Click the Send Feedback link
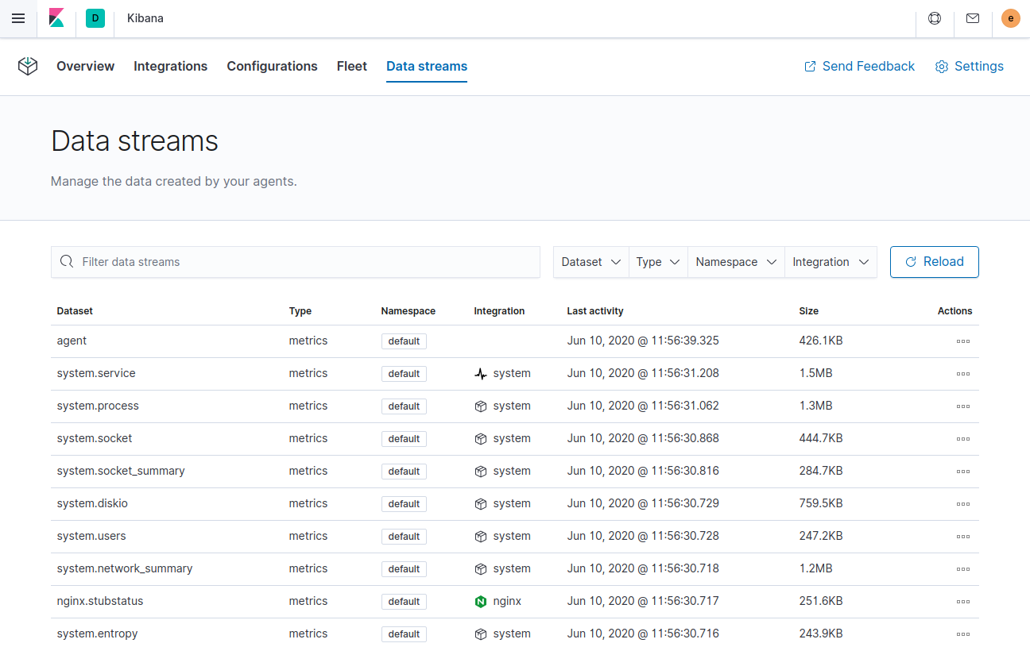The width and height of the screenshot is (1030, 647). point(859,67)
